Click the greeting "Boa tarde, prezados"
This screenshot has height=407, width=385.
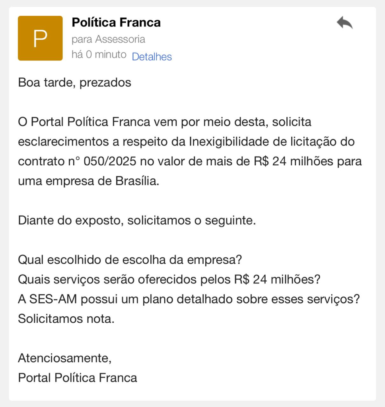(x=74, y=83)
